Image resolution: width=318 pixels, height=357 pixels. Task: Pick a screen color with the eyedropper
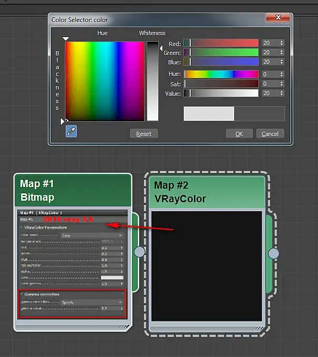[x=71, y=131]
